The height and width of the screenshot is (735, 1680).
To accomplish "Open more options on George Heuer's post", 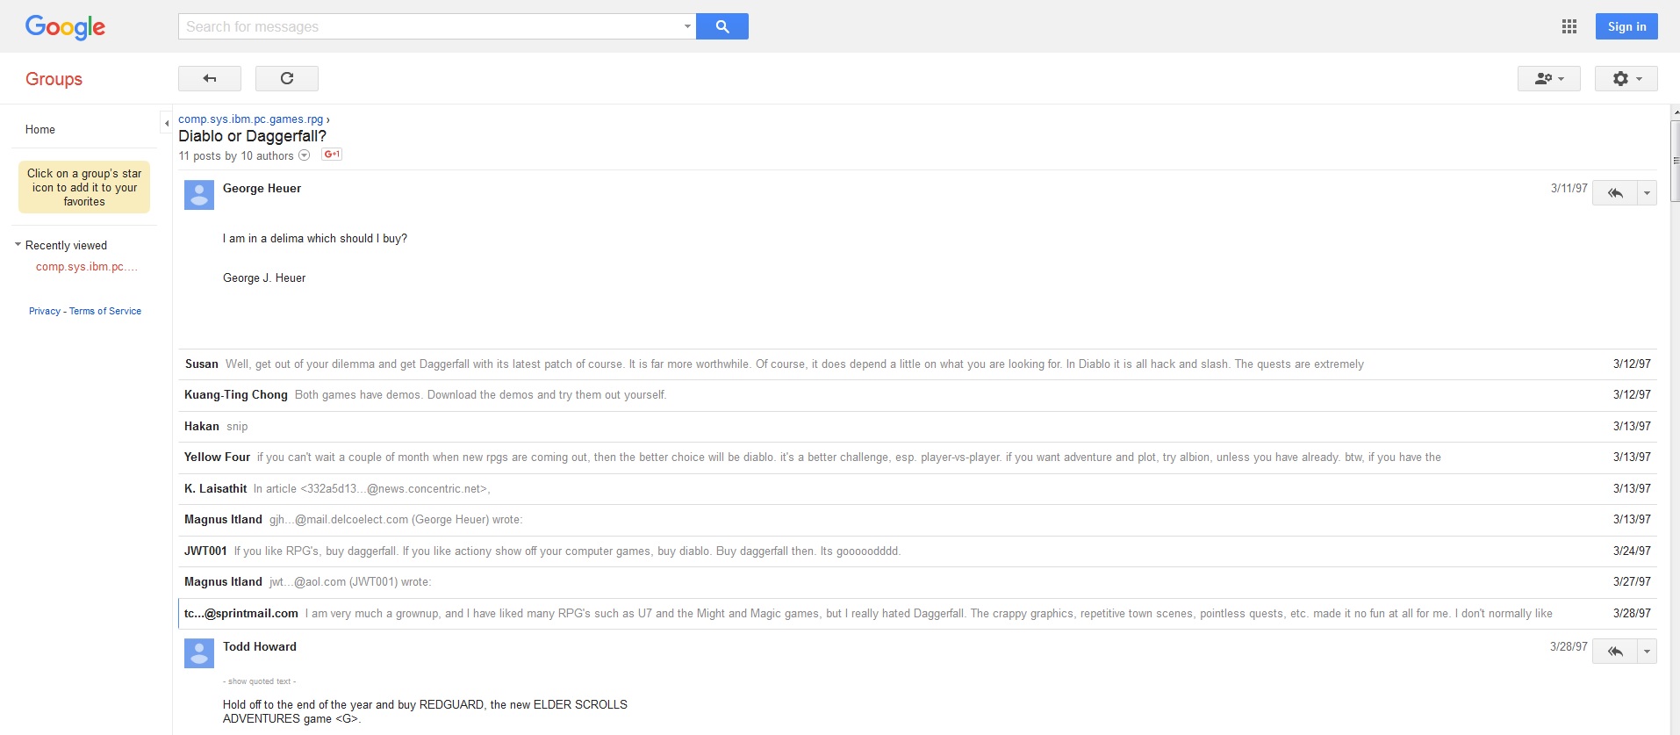I will click(1648, 192).
